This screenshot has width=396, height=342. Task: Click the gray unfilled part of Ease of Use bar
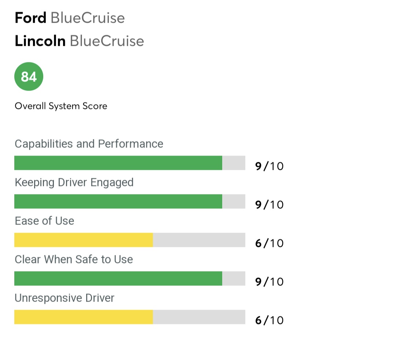(x=199, y=240)
